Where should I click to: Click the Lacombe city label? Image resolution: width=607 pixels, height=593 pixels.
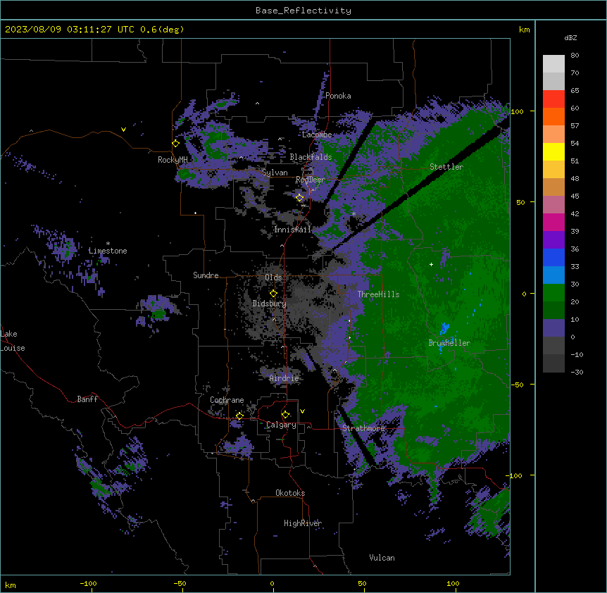point(317,135)
